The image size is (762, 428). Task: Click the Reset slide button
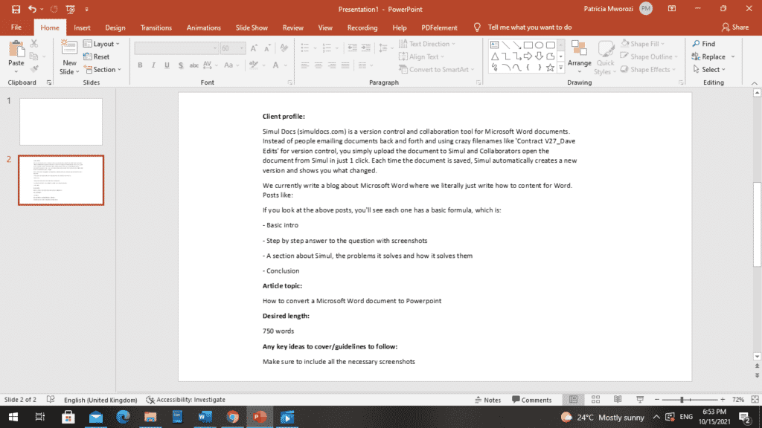(96, 56)
